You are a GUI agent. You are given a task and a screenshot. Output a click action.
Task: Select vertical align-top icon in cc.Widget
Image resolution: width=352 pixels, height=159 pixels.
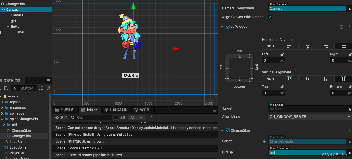pyautogui.click(x=289, y=79)
